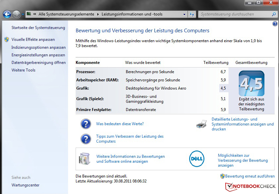The image size is (279, 194).
Task: Minimize the window
Action: point(250,3)
